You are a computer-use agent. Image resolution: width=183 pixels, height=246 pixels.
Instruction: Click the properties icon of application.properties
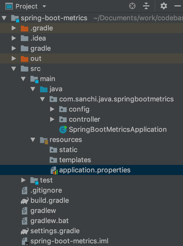pos(54,170)
